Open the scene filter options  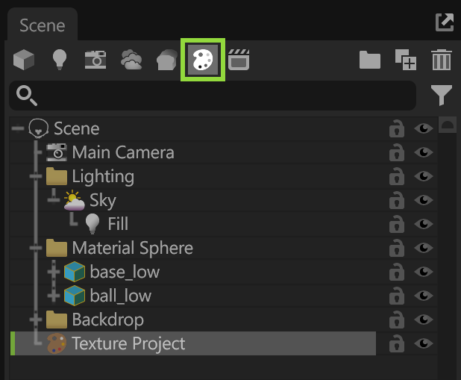(x=442, y=96)
